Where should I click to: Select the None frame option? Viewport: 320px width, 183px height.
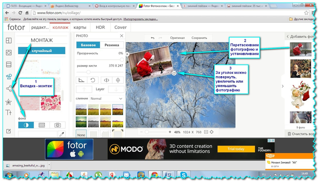[x=81, y=134]
